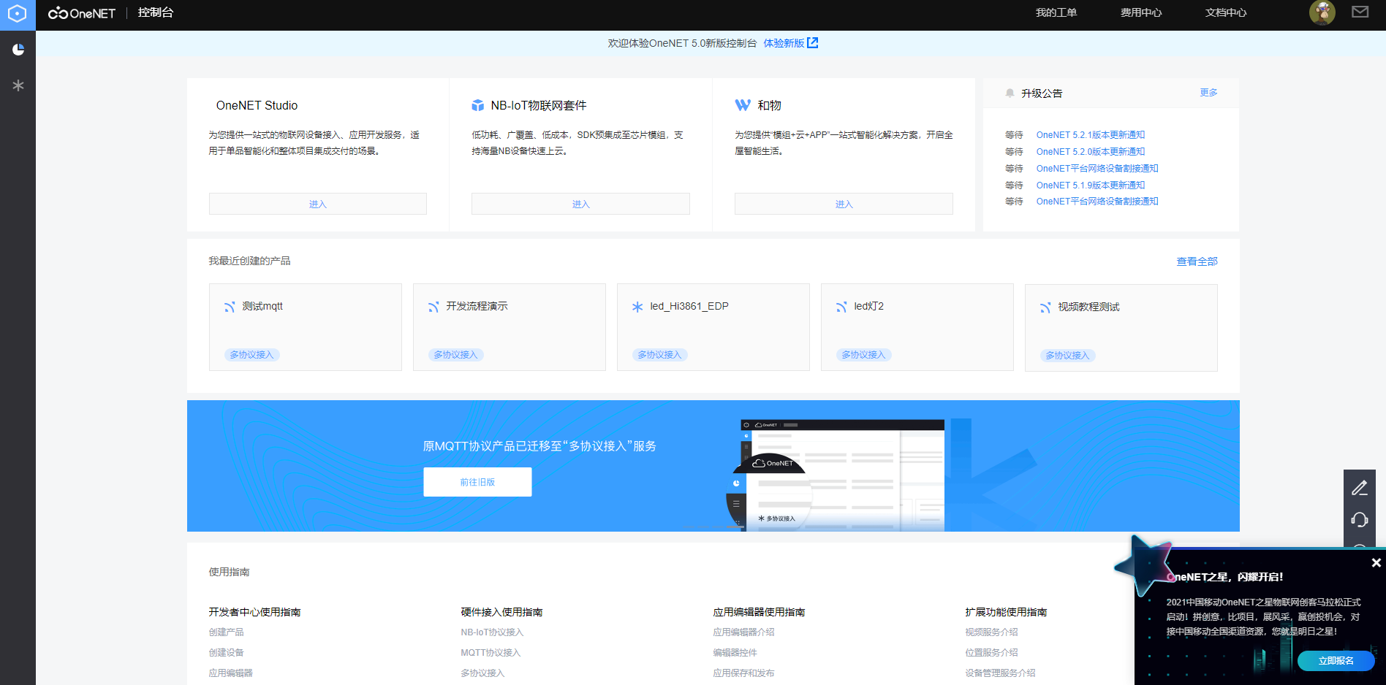Enter 和物 with 进入 button
This screenshot has height=685, width=1386.
click(x=844, y=204)
